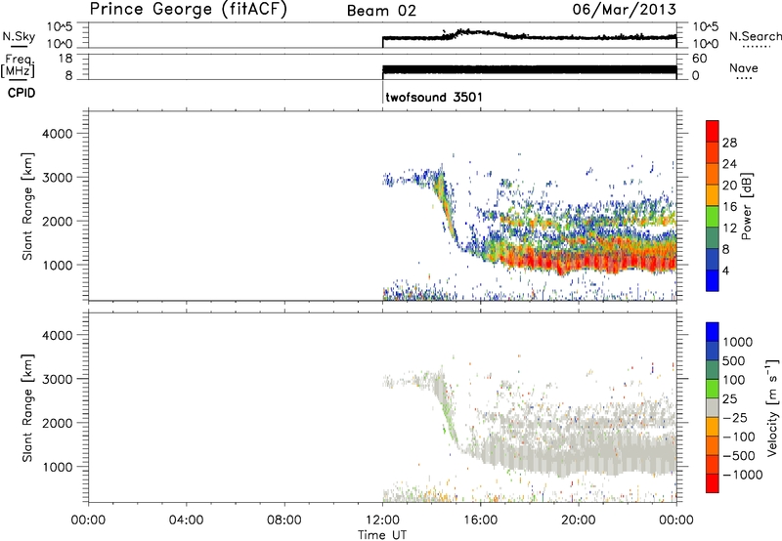The width and height of the screenshot is (782, 541).
Task: Click the -500 label on Velocity color bar
Action: point(739,455)
